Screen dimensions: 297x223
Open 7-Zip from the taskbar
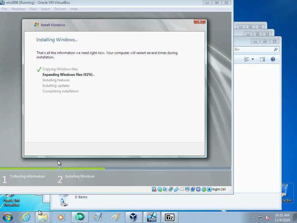coord(169,217)
